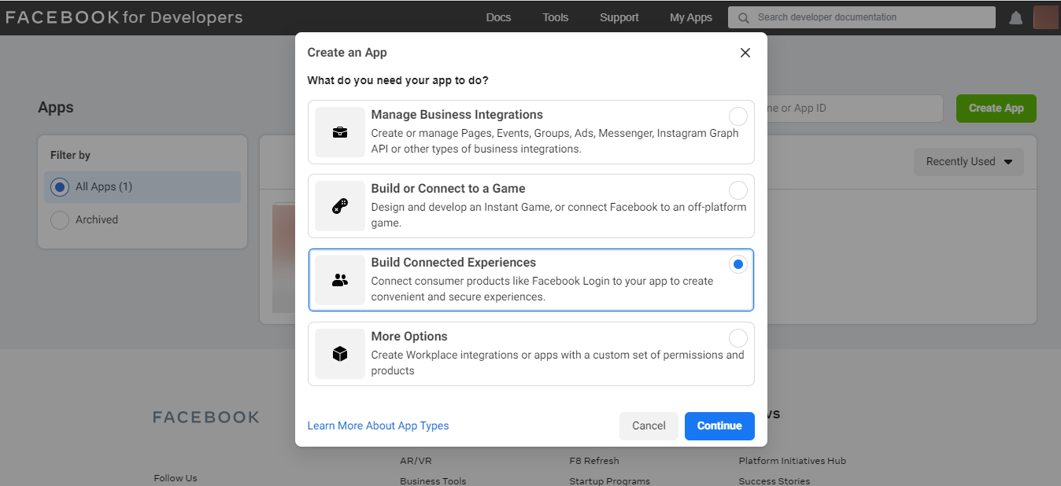The height and width of the screenshot is (486, 1061).
Task: Click the Continue button
Action: (x=719, y=425)
